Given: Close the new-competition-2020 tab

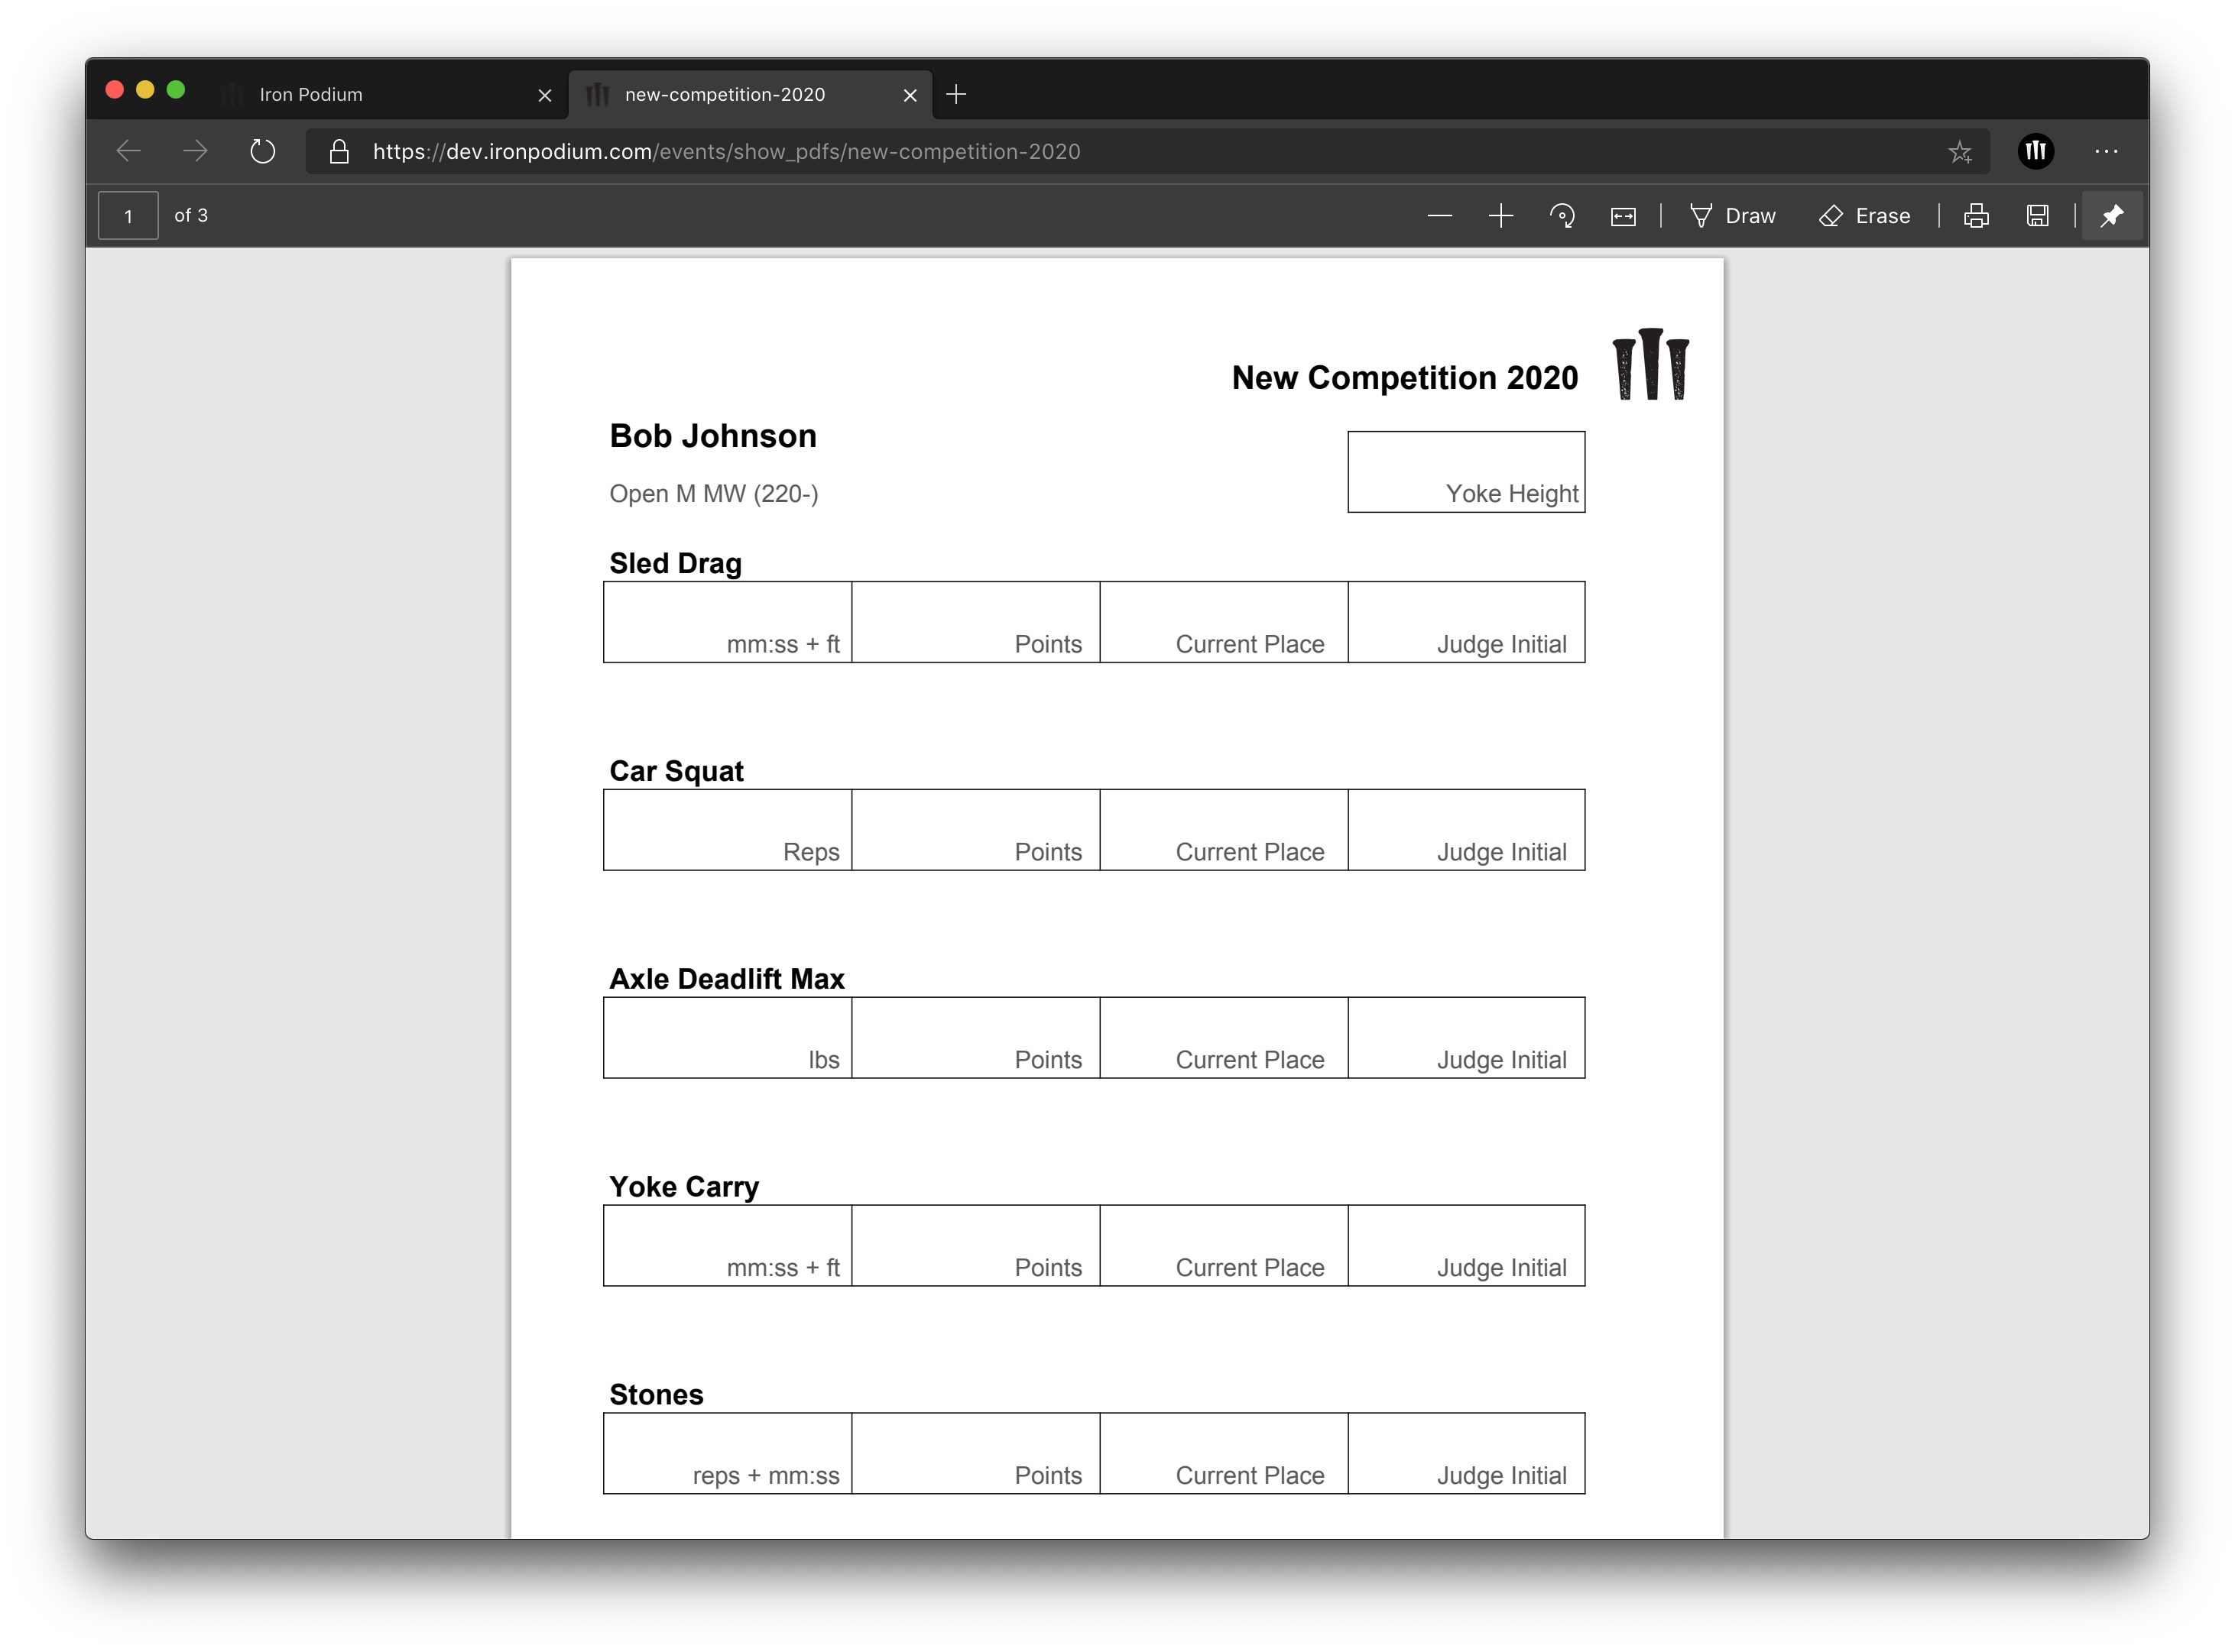Looking at the screenshot, I should 910,95.
